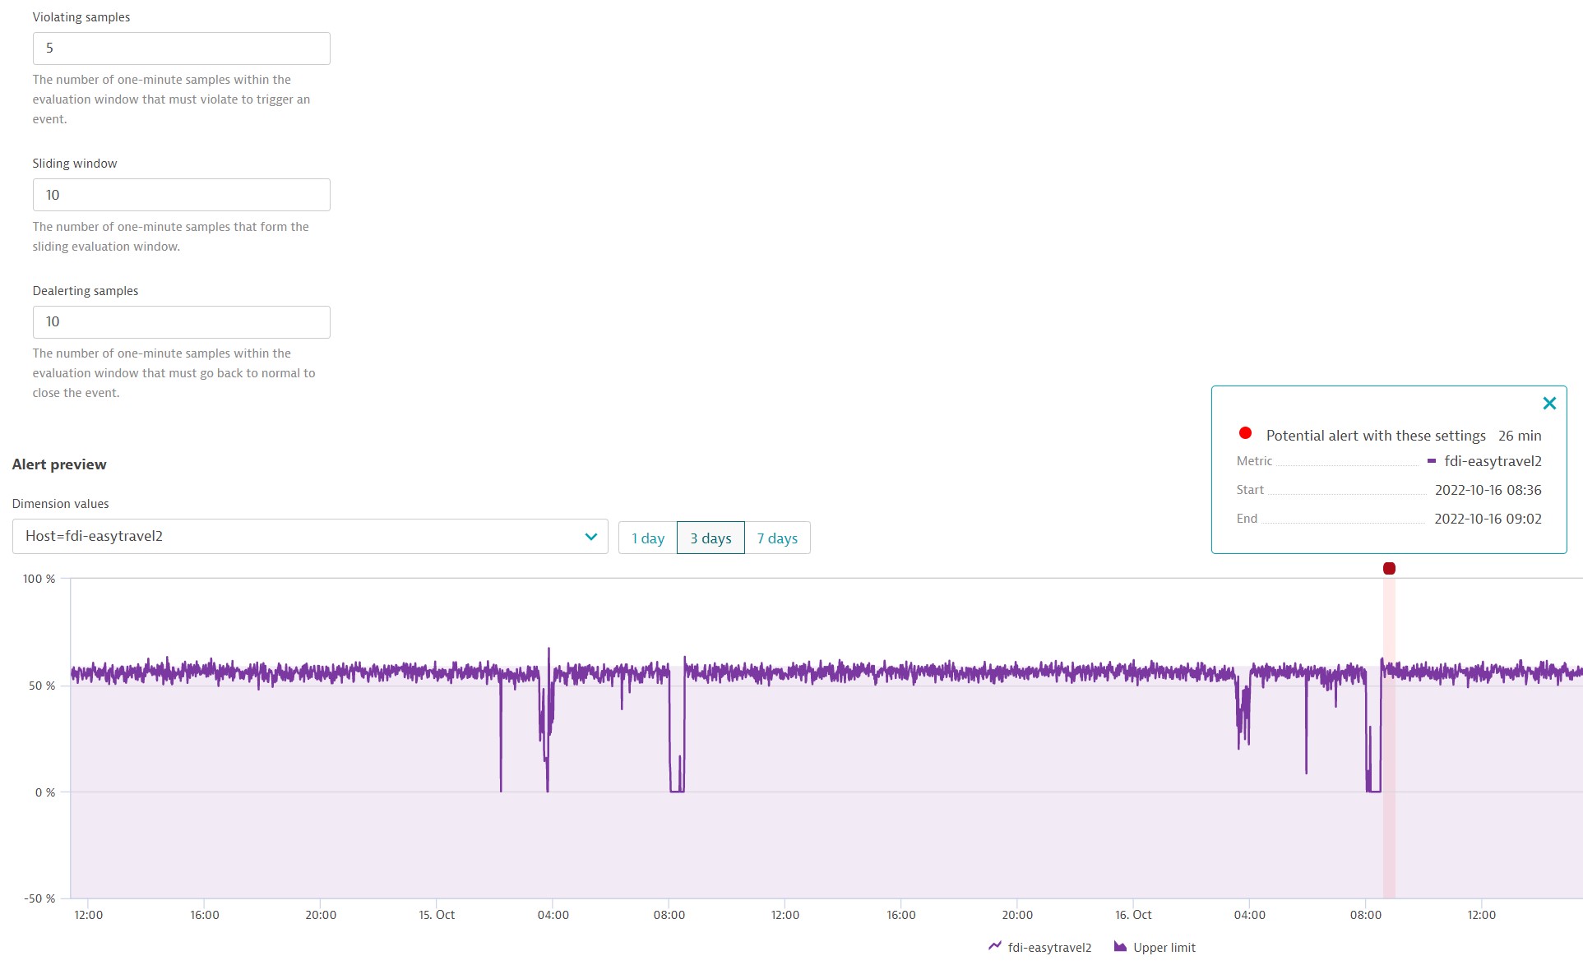Click the alert end time 2022-10-16 09:02
This screenshot has width=1583, height=979.
(1488, 519)
